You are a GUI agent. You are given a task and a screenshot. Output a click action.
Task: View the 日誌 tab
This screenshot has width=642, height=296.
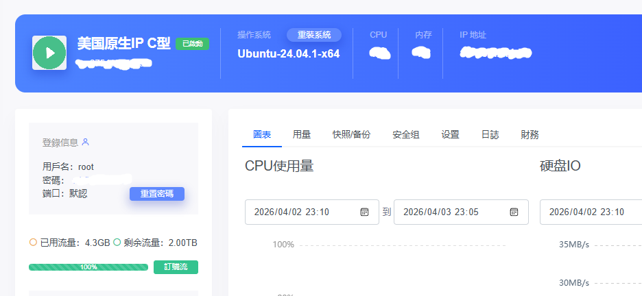490,135
